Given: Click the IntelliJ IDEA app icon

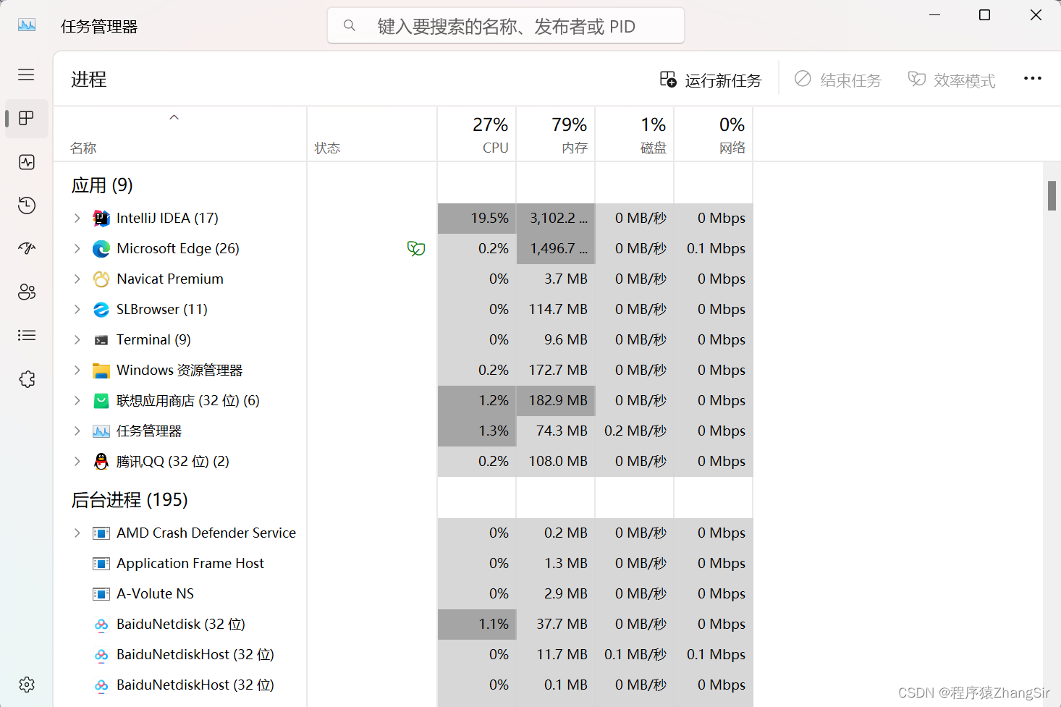Looking at the screenshot, I should 101,219.
